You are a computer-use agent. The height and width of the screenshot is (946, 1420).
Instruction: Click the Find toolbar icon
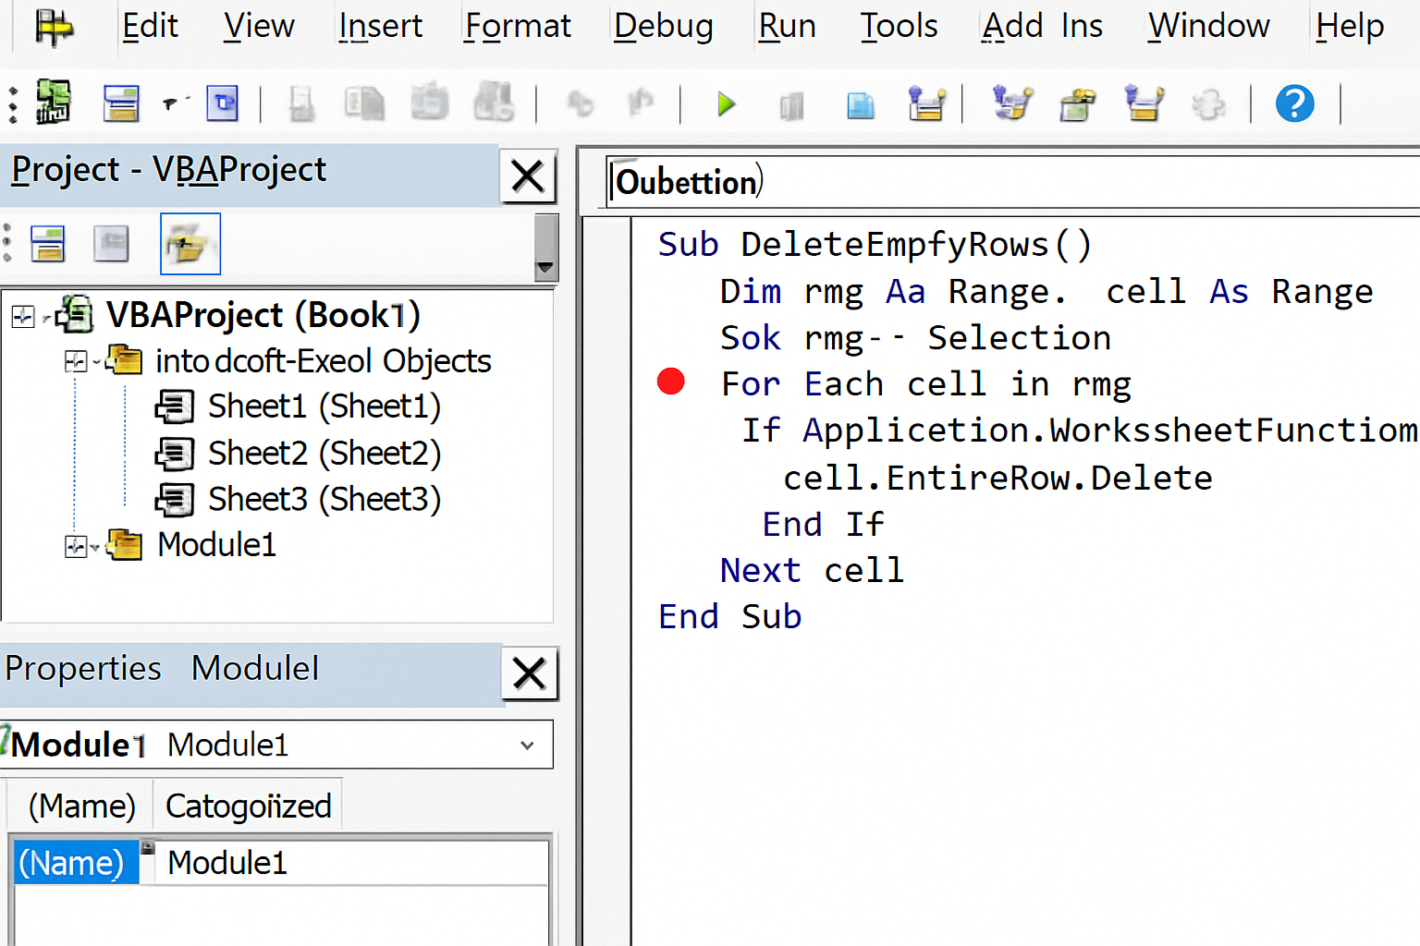[x=495, y=102]
